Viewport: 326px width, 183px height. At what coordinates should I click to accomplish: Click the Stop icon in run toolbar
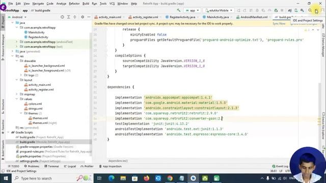pos(282,10)
